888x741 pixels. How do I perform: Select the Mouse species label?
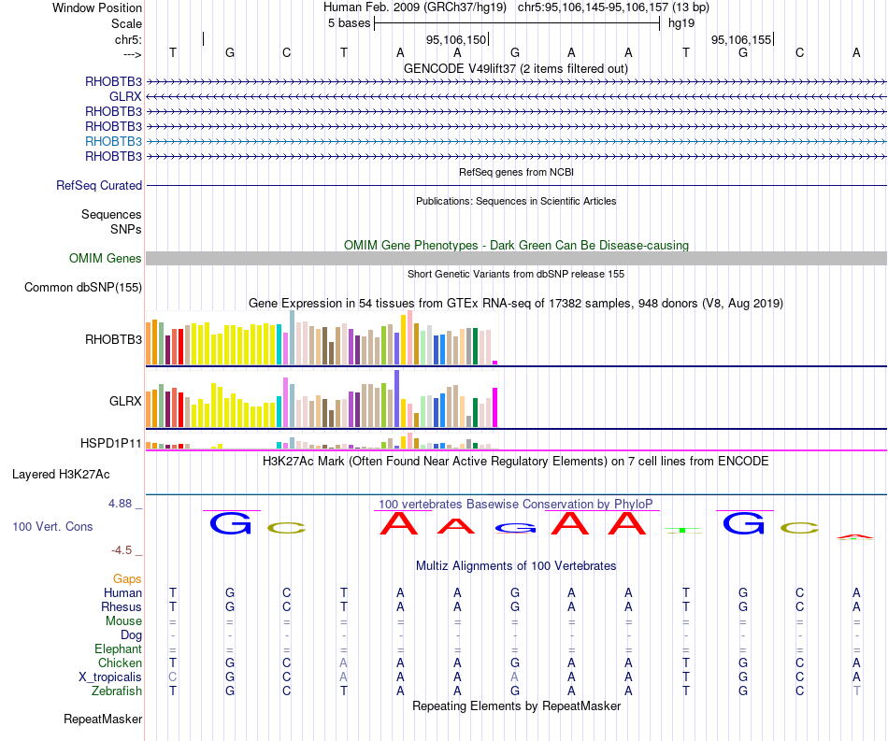(123, 621)
